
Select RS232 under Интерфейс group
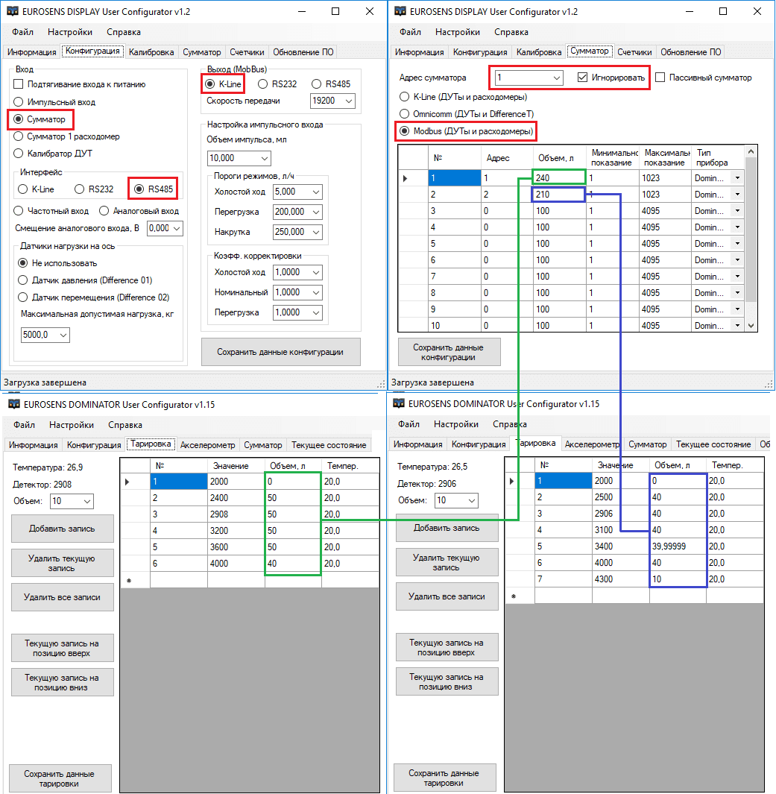(80, 189)
